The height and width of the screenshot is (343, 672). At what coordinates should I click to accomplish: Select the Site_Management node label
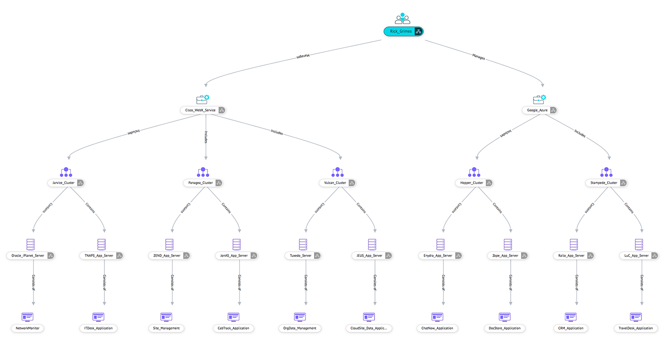tap(166, 328)
